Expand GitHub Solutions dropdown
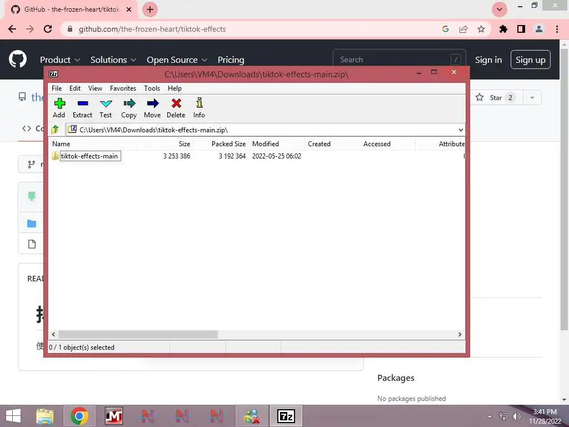Image resolution: width=569 pixels, height=427 pixels. click(113, 59)
